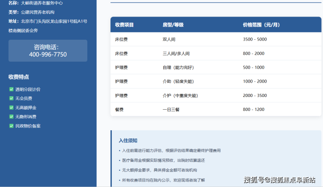Viewport: 323px width, 187px height.
Task: Toggle the 民政物价备案 checkmark
Action: pos(11,126)
